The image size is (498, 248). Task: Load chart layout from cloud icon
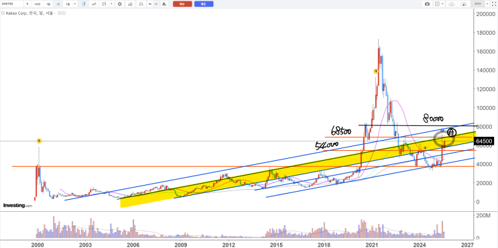click(452, 4)
